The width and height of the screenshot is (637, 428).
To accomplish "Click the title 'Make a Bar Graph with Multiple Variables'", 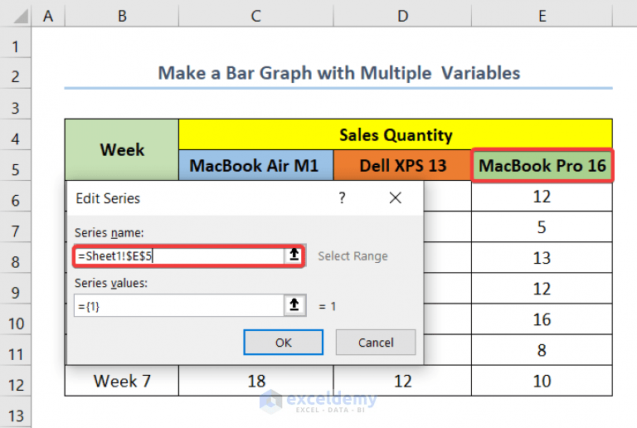I will coord(338,73).
